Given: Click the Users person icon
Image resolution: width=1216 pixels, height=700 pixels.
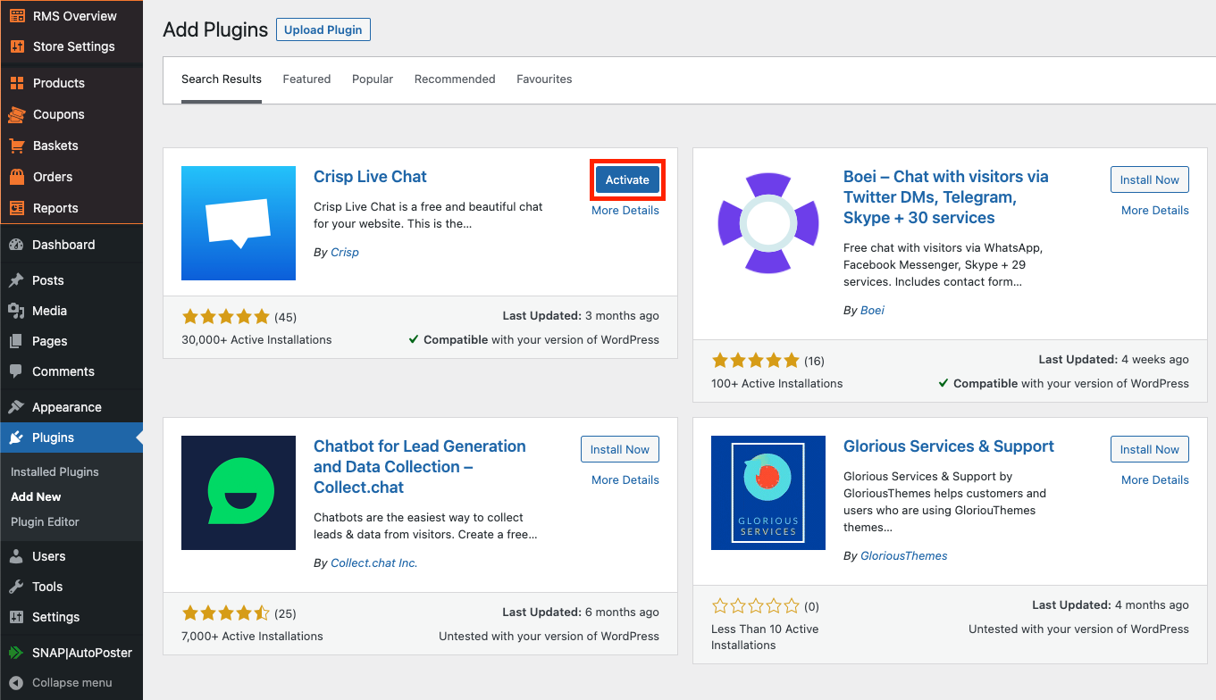Looking at the screenshot, I should [16, 556].
